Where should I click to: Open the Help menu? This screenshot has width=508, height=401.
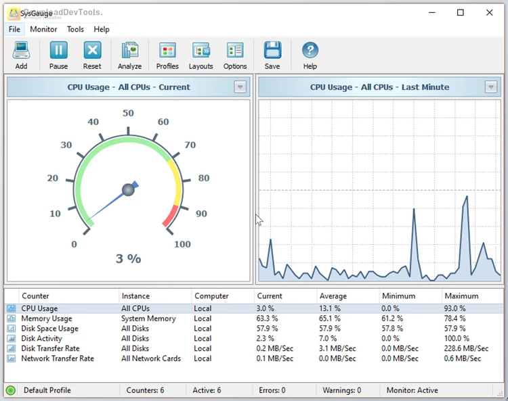click(102, 30)
